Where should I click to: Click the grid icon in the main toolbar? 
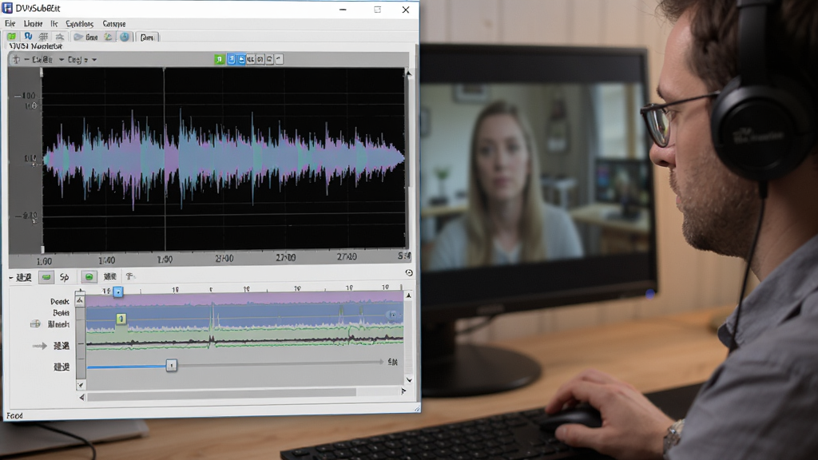click(x=44, y=37)
